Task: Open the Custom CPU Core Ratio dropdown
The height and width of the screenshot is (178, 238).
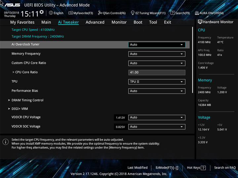Action: coord(157,63)
